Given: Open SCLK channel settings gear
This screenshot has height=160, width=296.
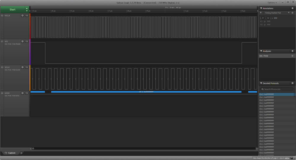Looking at the screenshot, I should (x=23, y=67).
